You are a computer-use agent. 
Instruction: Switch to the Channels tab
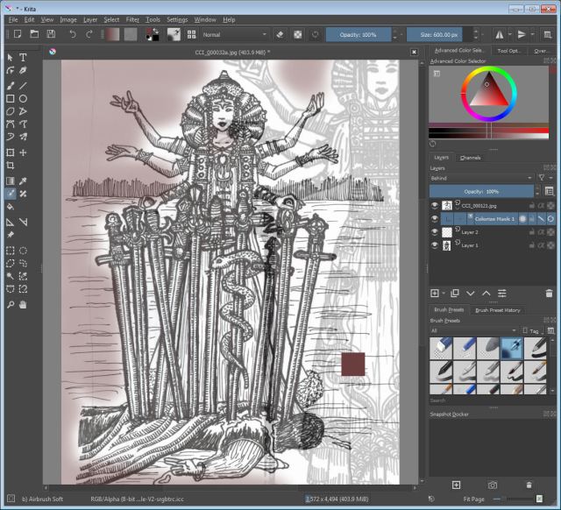(470, 158)
